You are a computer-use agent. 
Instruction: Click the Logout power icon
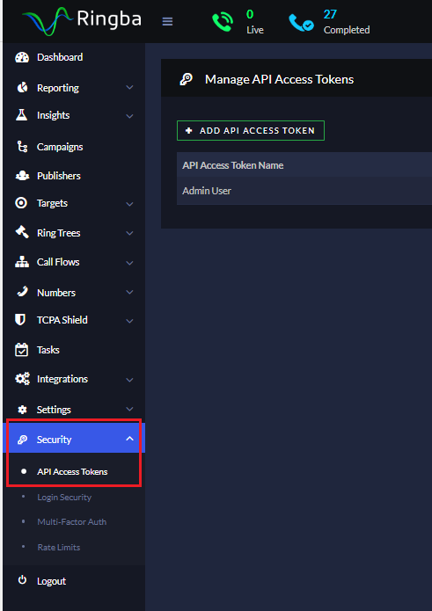coord(22,580)
